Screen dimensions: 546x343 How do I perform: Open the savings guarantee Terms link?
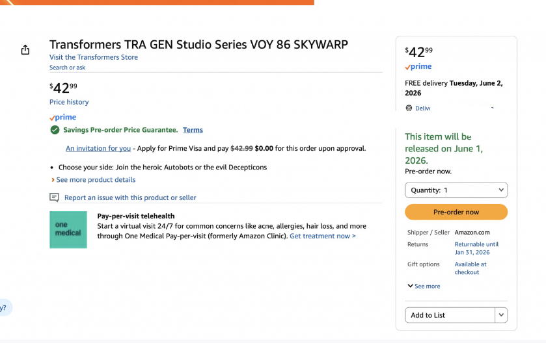click(x=193, y=130)
